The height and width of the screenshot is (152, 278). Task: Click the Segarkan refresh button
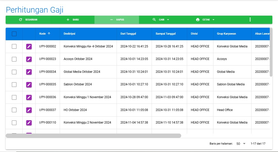click(x=28, y=20)
